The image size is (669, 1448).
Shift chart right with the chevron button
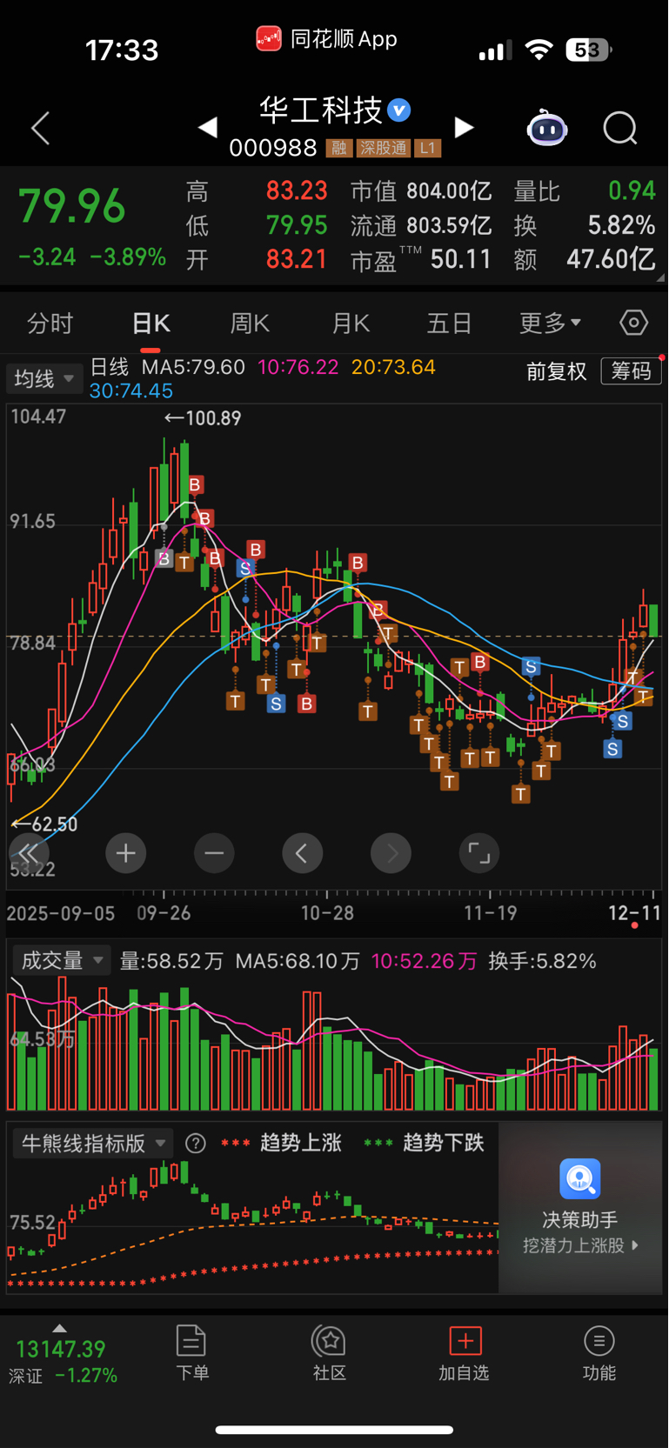pyautogui.click(x=391, y=853)
